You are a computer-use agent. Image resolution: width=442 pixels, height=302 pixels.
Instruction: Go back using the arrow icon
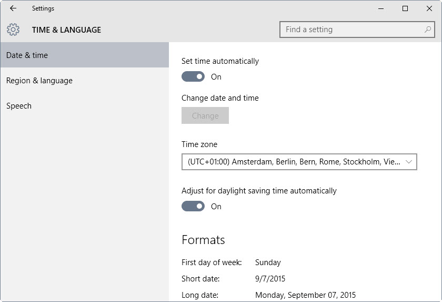(x=13, y=8)
